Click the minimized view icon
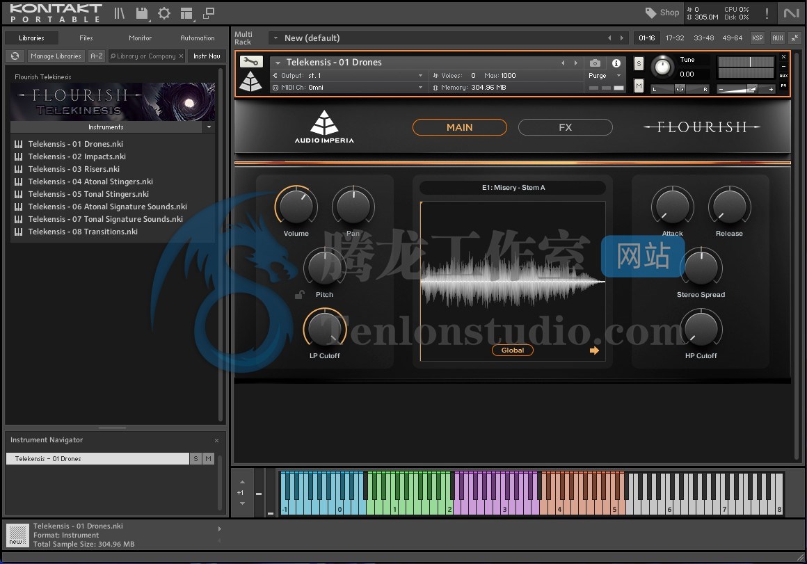807x564 pixels. tap(209, 13)
